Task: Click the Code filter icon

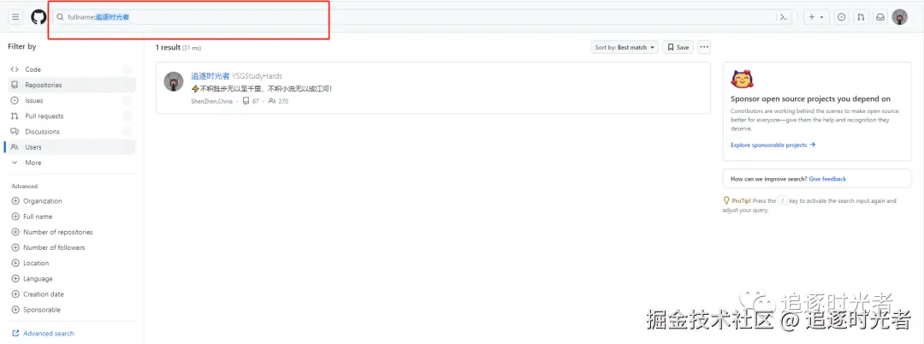Action: (x=15, y=69)
